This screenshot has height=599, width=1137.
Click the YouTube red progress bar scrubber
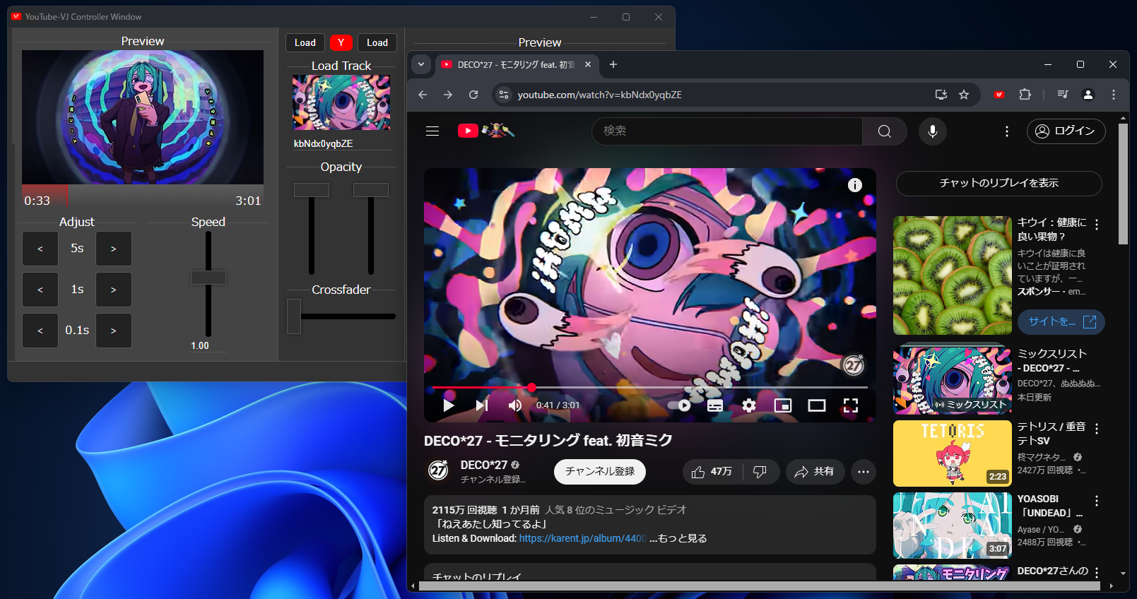pyautogui.click(x=531, y=387)
